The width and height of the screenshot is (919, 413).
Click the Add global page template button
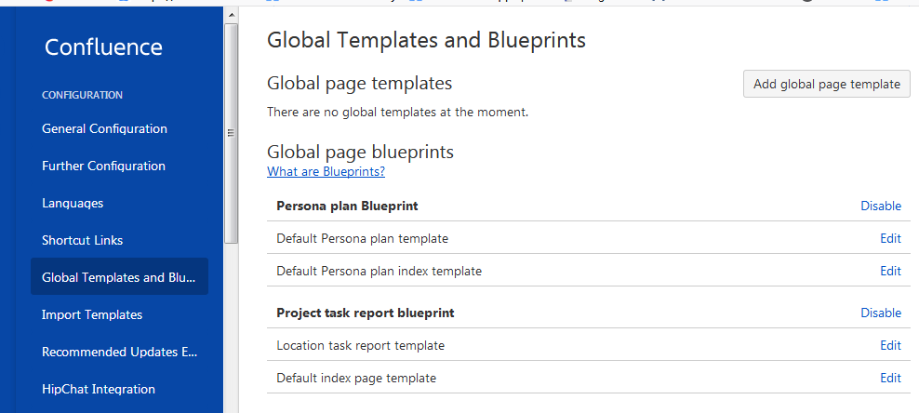click(x=826, y=84)
